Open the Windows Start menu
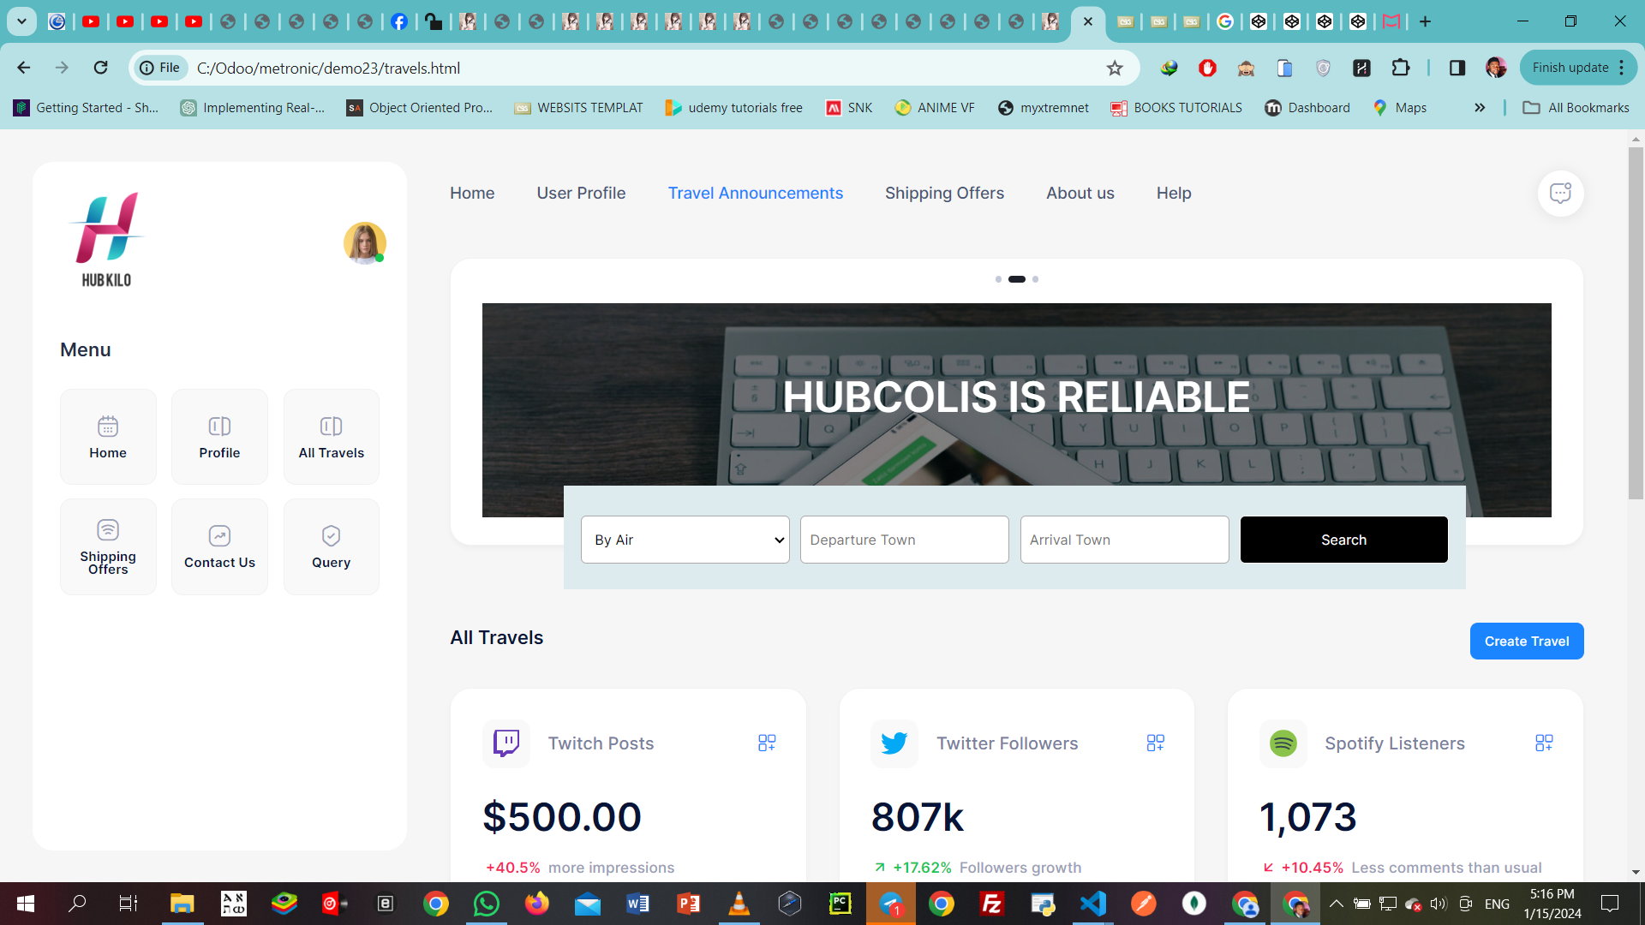The height and width of the screenshot is (925, 1645). point(26,904)
